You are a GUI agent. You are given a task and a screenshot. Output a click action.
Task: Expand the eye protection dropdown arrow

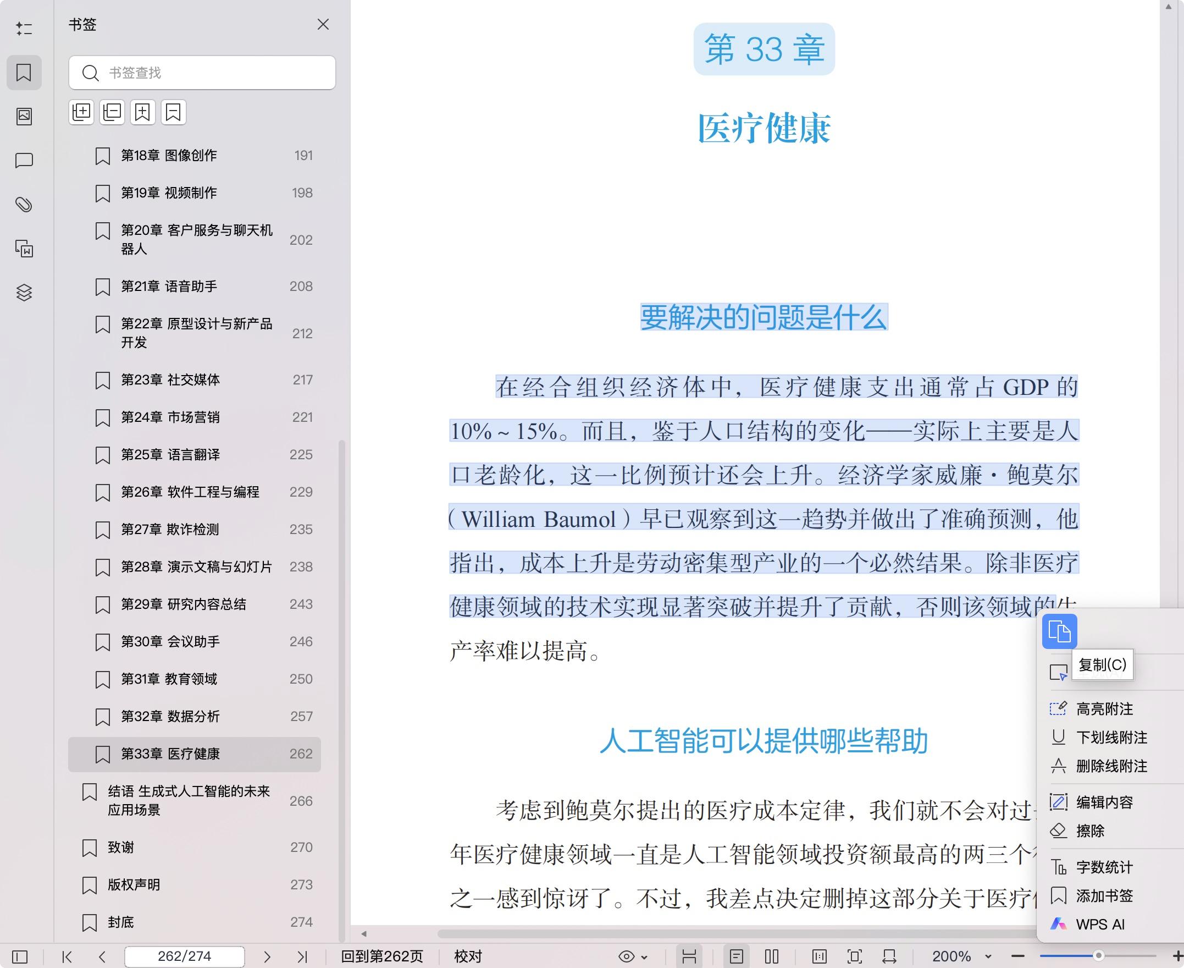[x=645, y=958]
